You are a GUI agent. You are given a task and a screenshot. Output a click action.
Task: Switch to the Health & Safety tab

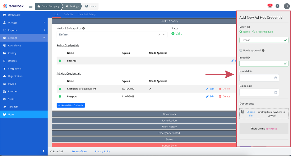point(87,14)
